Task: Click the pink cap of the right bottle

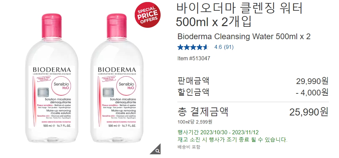Action: (117, 26)
